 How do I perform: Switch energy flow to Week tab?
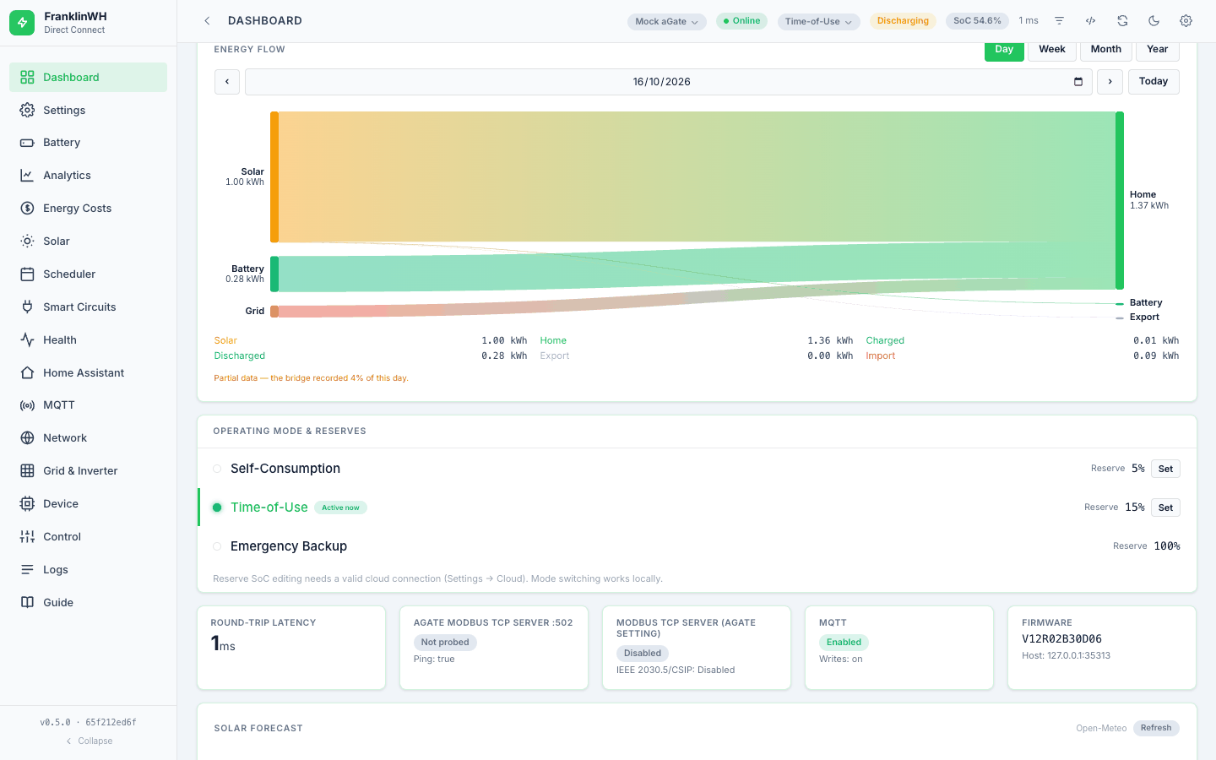(1052, 50)
